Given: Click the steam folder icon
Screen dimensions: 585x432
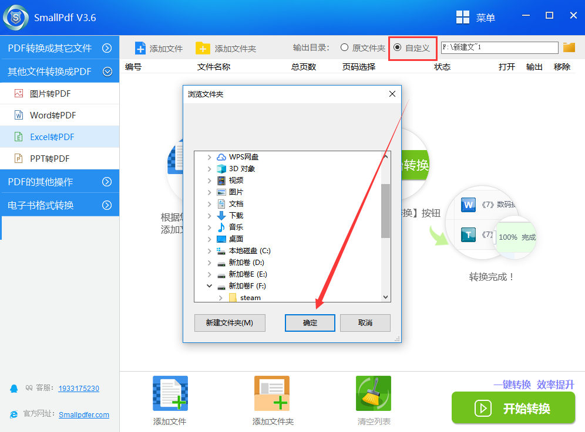Looking at the screenshot, I should tap(233, 298).
